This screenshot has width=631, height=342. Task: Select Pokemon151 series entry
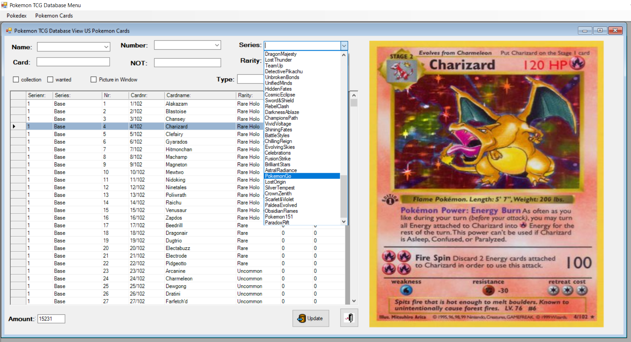point(302,217)
